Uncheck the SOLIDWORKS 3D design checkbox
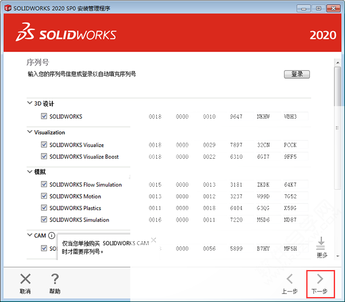 [x=44, y=116]
